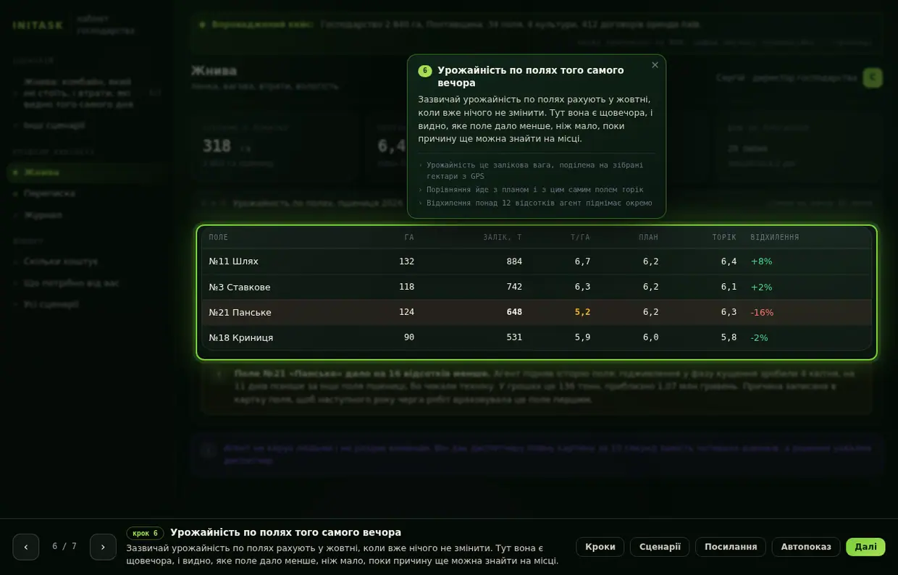Screen dimensions: 898x575
Task: Click the highlighted 5,2 yield value
Action: (x=582, y=312)
